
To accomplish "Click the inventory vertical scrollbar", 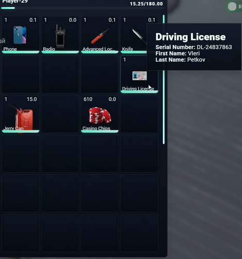I will 163,79.
